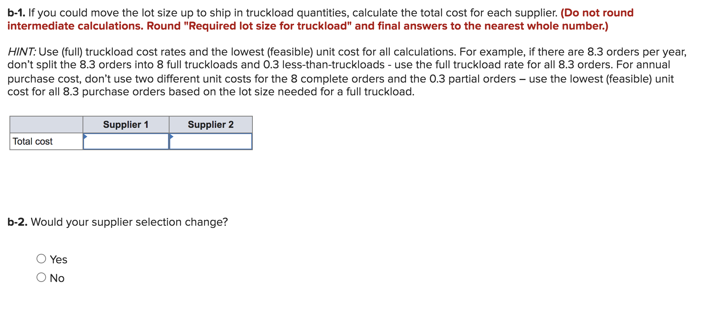This screenshot has height=309, width=705.
Task: Click the Total cost row label
Action: pyautogui.click(x=33, y=142)
